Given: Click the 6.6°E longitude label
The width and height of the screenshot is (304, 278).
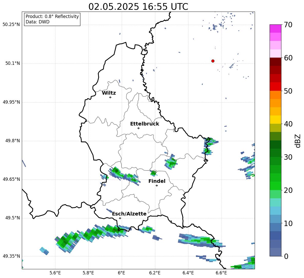Looking at the screenshot, I should click(x=221, y=273).
